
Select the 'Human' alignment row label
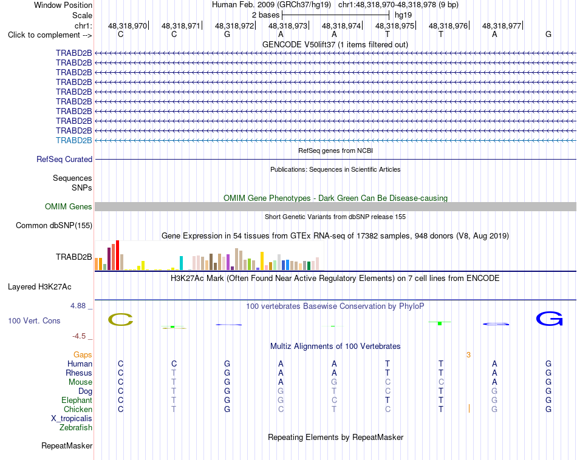tap(80, 364)
